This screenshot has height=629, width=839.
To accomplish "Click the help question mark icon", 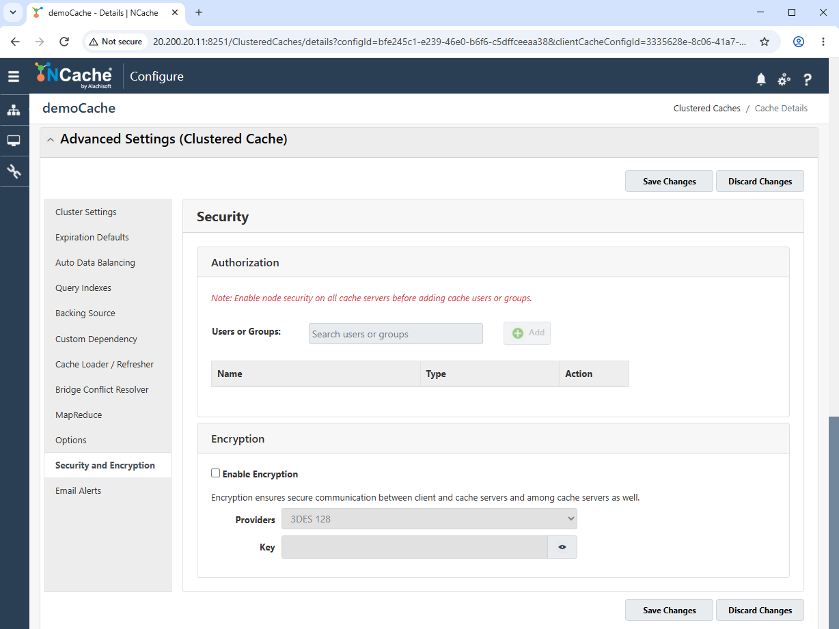I will click(807, 79).
